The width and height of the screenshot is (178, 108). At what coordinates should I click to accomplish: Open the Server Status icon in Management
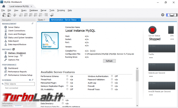[x=5, y=27]
